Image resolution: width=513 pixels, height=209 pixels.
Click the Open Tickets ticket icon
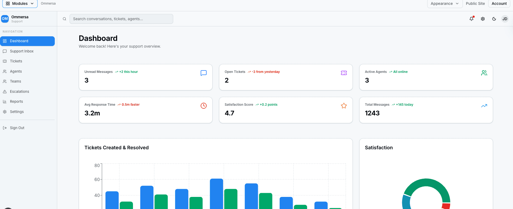click(x=344, y=73)
